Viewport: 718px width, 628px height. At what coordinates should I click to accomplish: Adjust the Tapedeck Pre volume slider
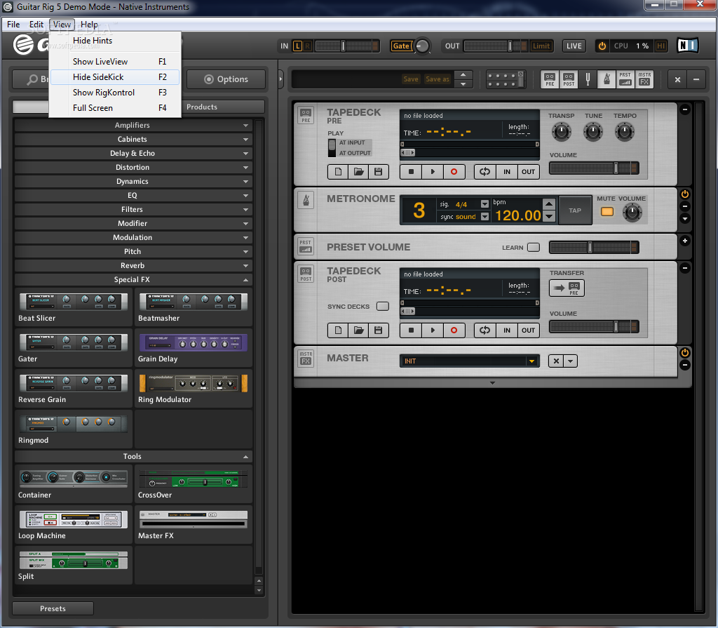595,168
